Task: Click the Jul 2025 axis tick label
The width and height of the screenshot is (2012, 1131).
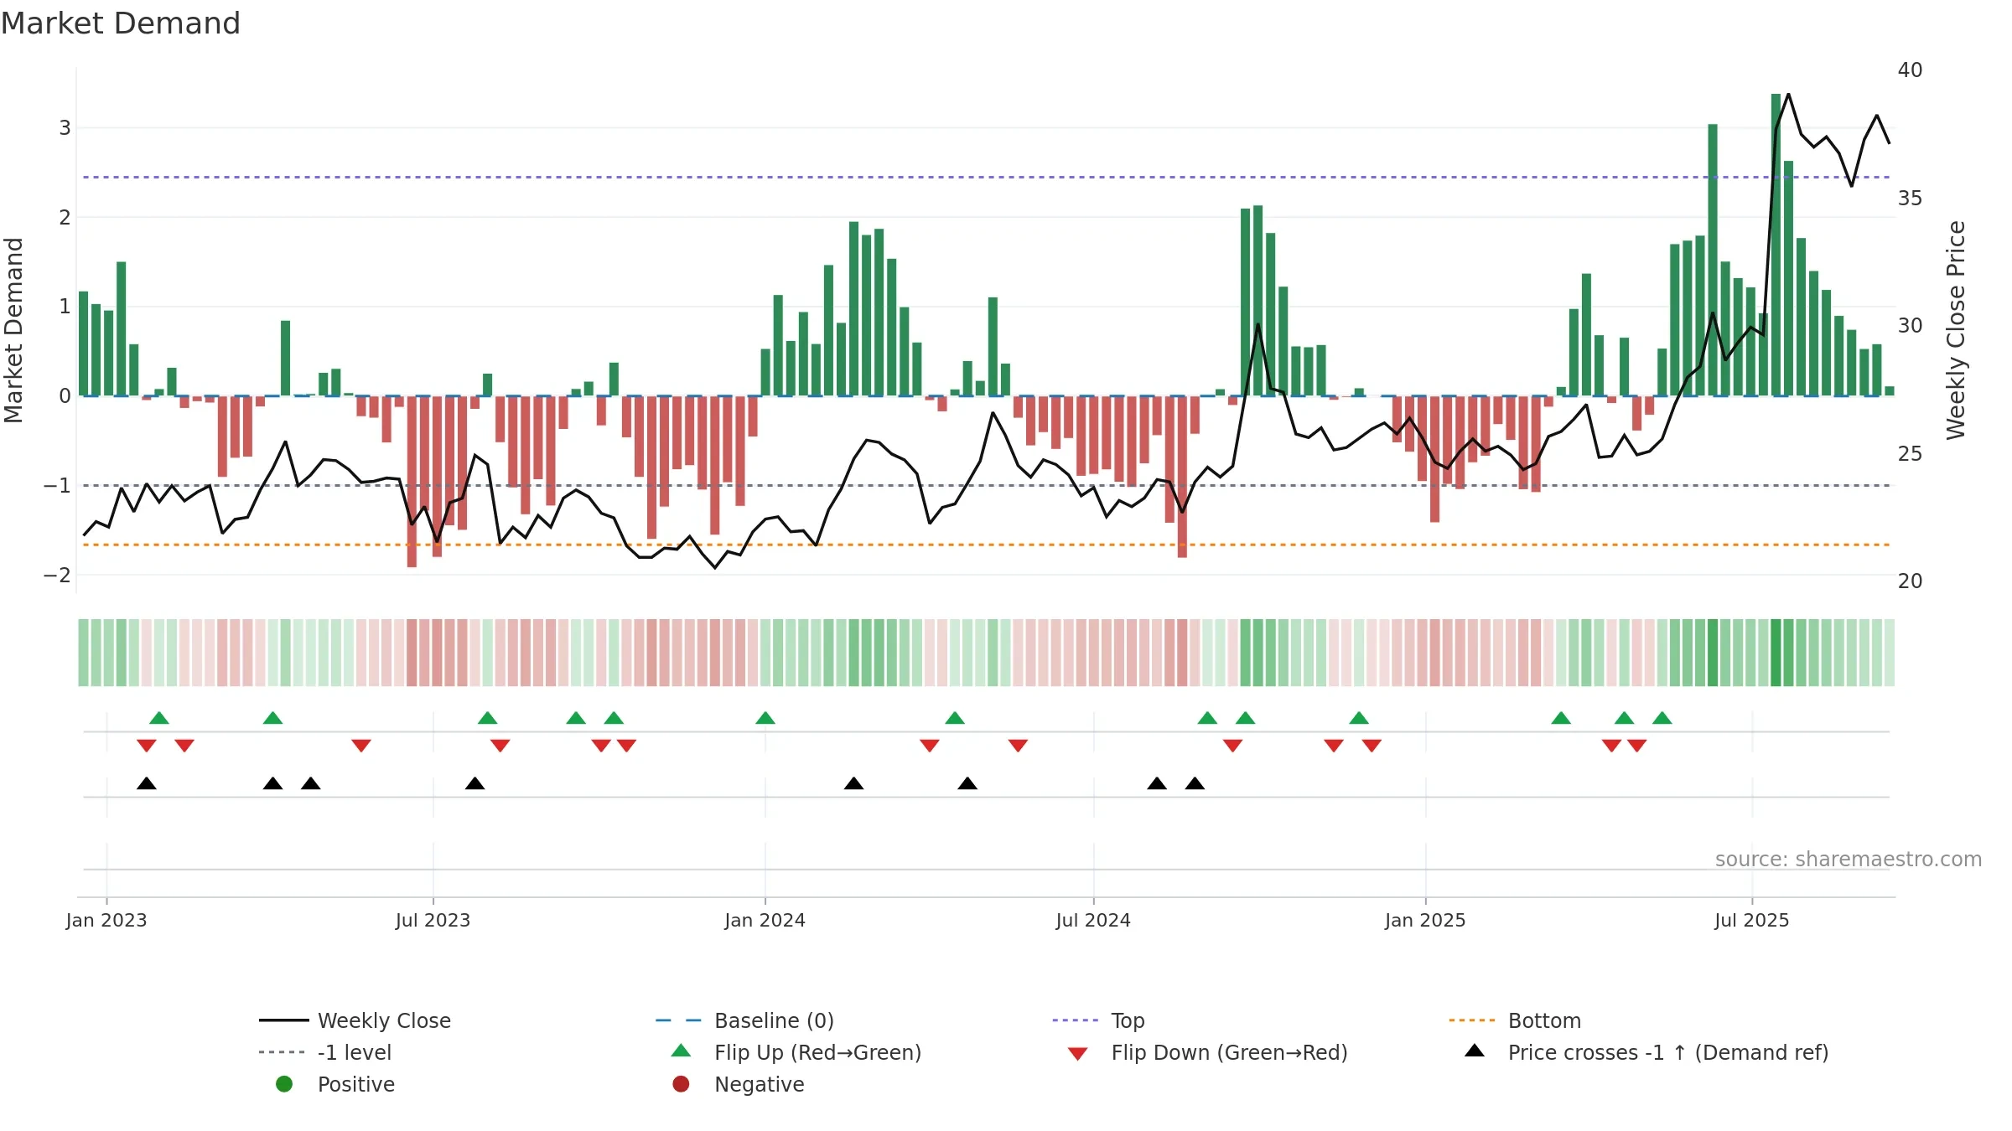Action: 1752,920
